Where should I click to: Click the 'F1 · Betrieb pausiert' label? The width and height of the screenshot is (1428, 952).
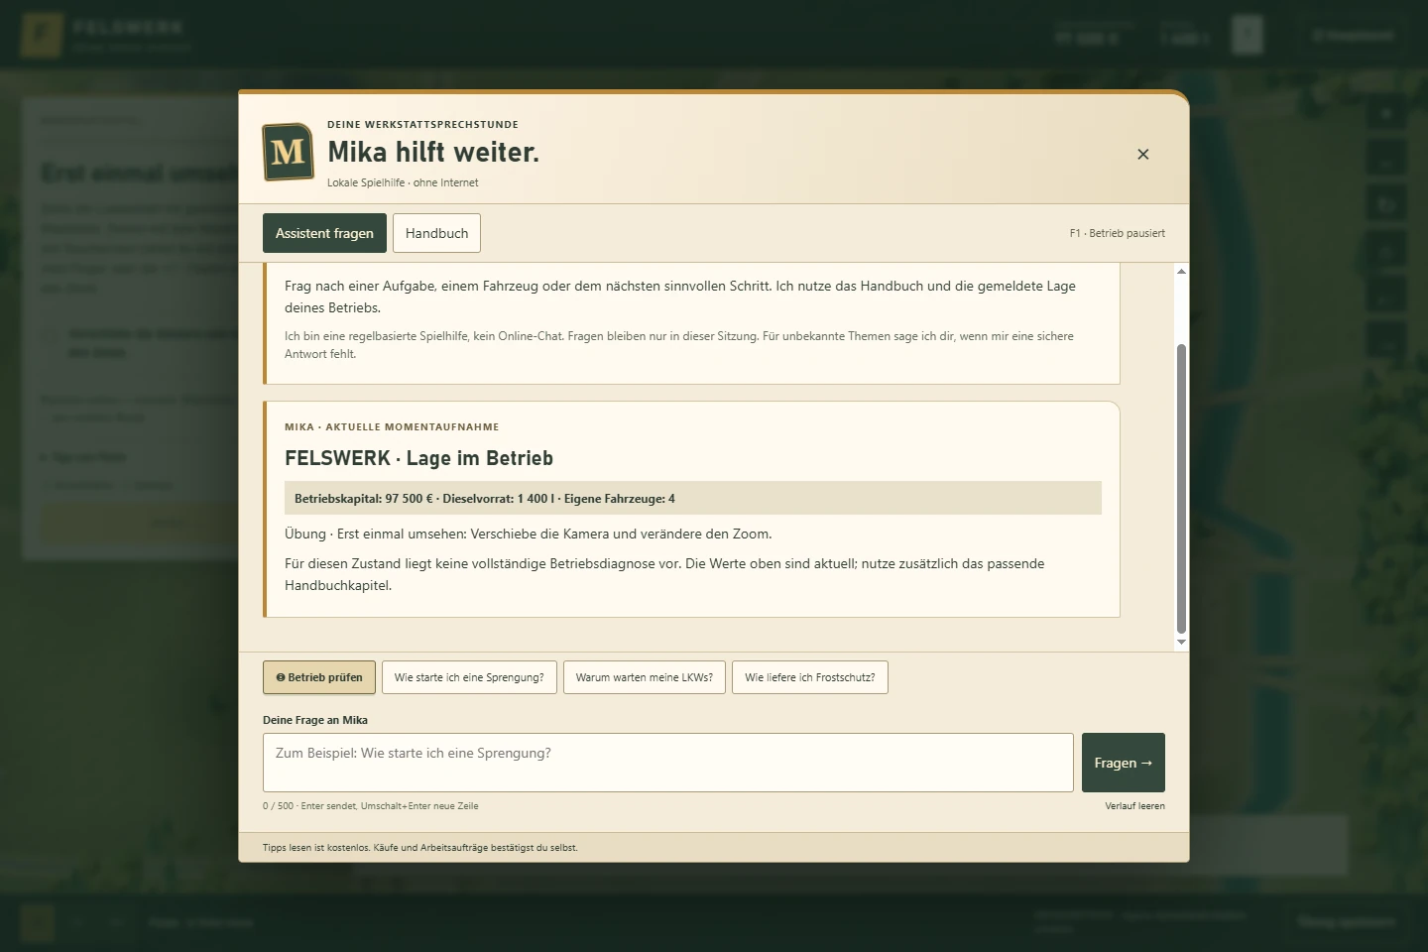coord(1117,233)
